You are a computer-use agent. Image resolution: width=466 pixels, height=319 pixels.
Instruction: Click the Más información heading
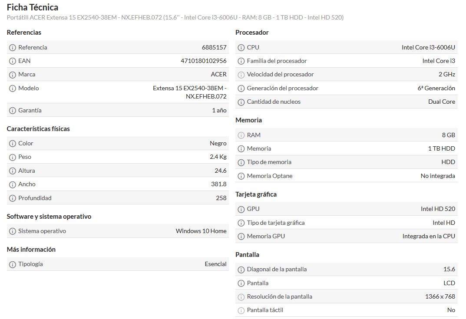coord(31,250)
